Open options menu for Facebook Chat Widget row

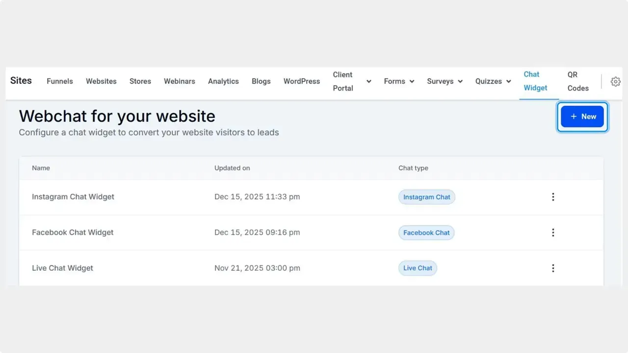pyautogui.click(x=553, y=232)
